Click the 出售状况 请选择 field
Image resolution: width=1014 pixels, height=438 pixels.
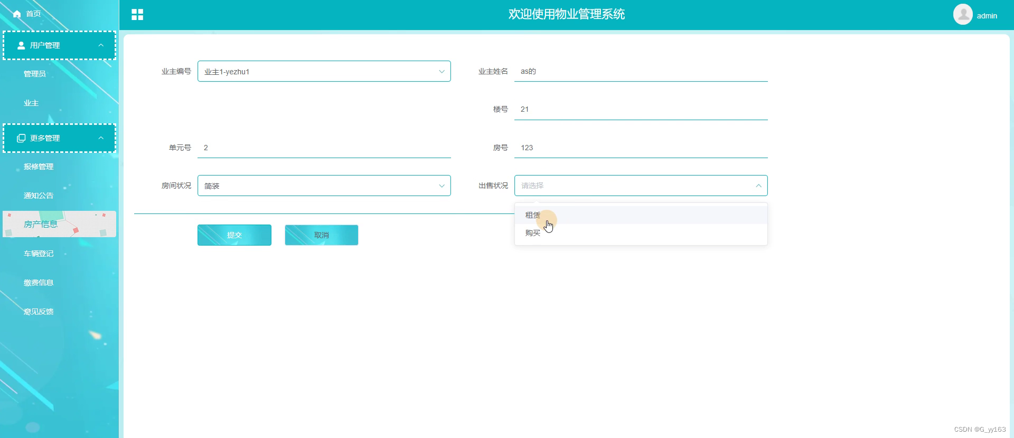[x=641, y=186]
